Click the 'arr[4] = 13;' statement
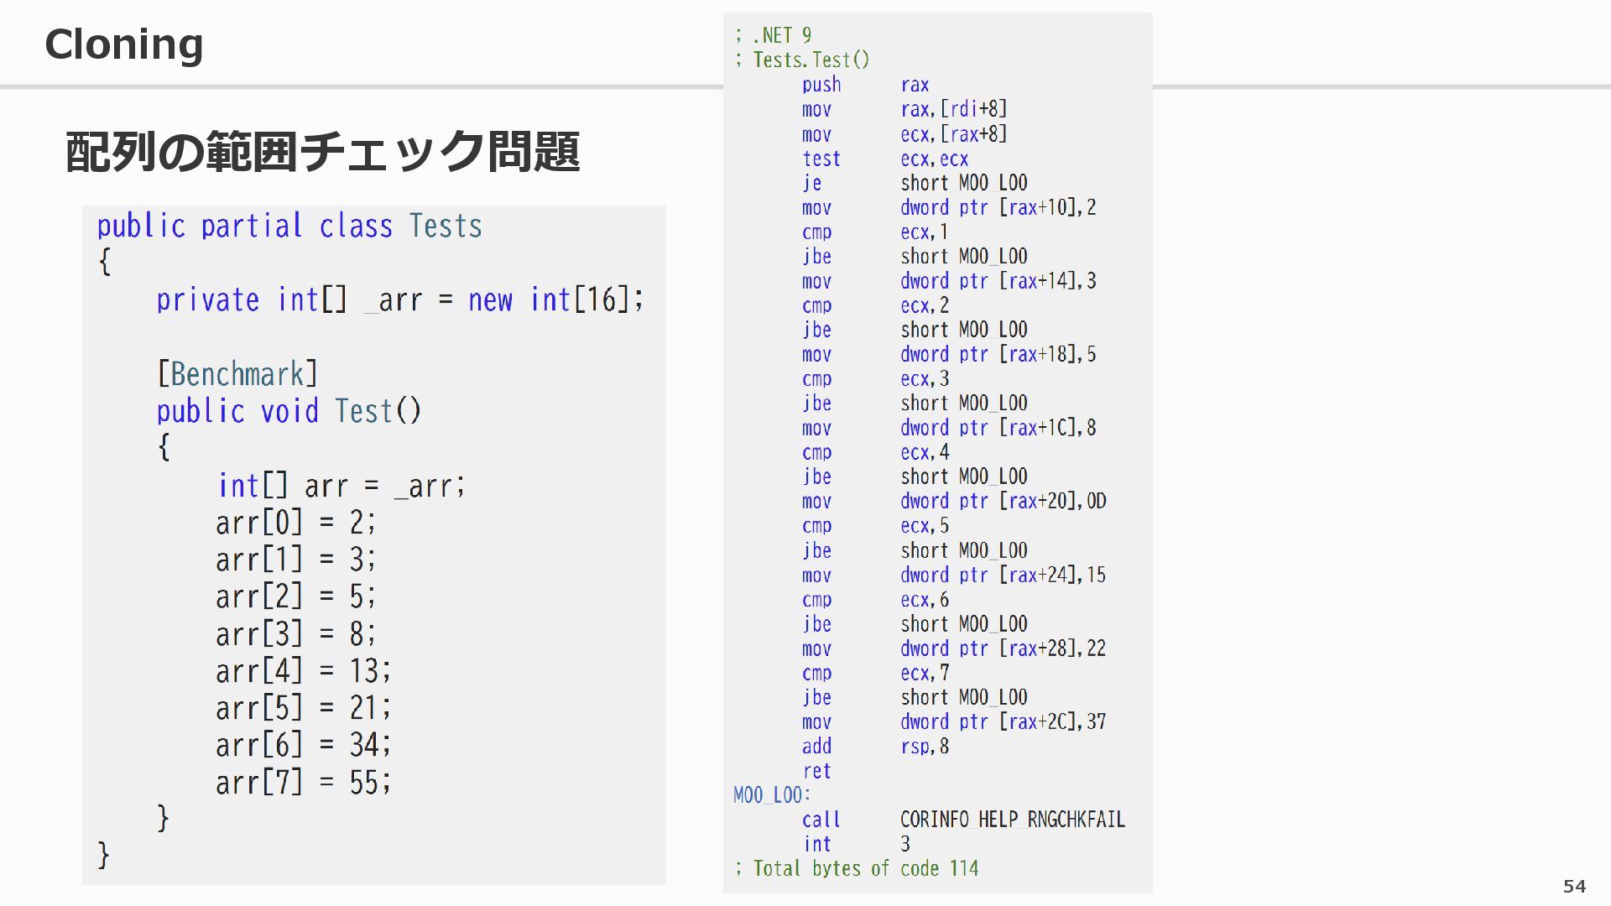The height and width of the screenshot is (906, 1611). tap(303, 671)
